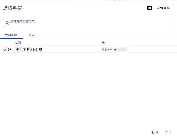The height and width of the screenshot is (139, 177).
Task: Select the My First Project row
Action: tap(88, 49)
